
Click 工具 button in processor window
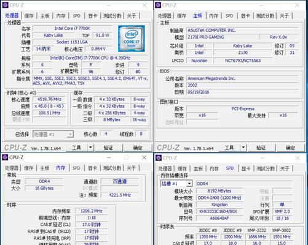pos(77,148)
